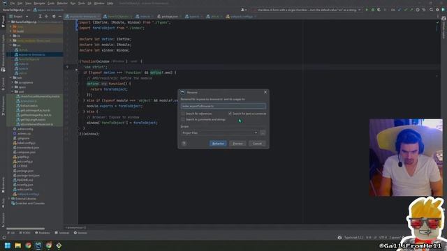Open the Navigate menu
The width and height of the screenshot is (447, 251).
[39, 3]
